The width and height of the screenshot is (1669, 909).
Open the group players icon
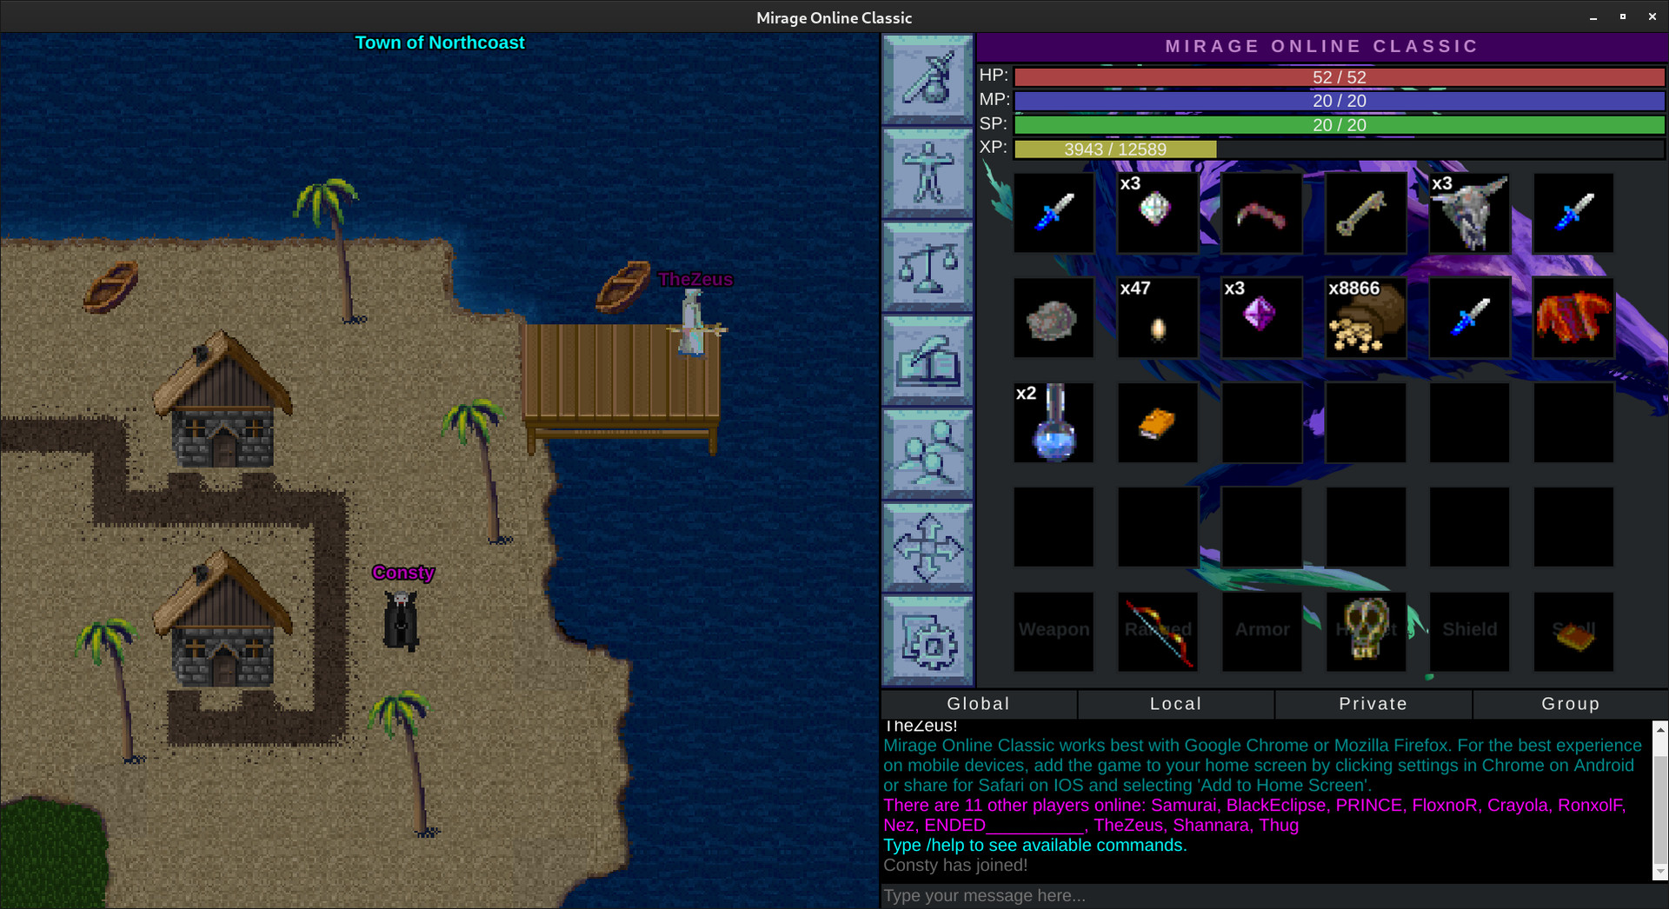point(928,454)
